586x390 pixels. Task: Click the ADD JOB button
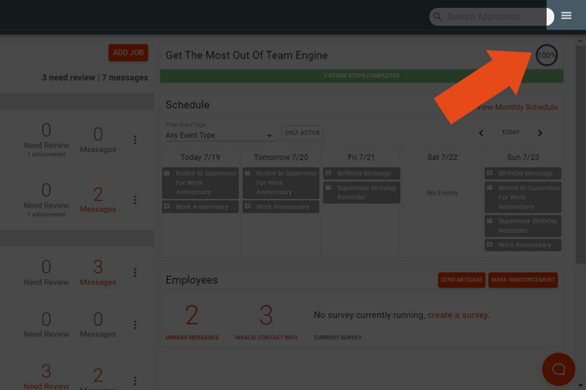tap(128, 53)
